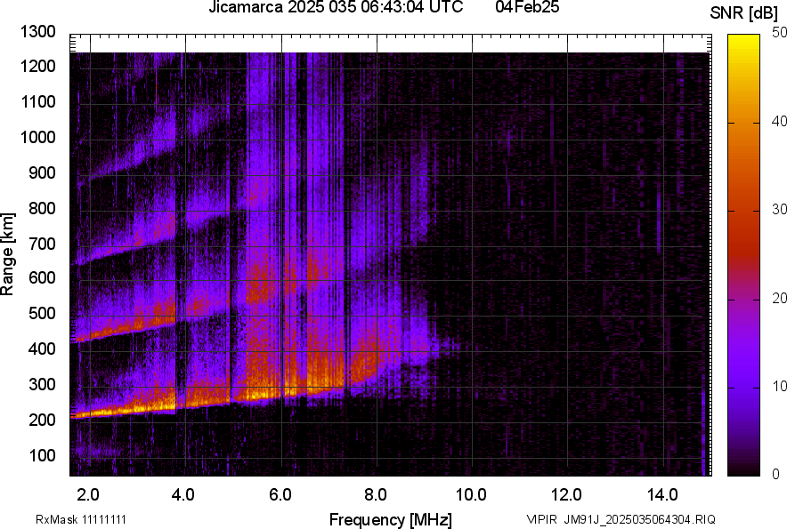Click the 'Frequency [MHz]' x-axis label
The height and width of the screenshot is (529, 787).
click(390, 518)
